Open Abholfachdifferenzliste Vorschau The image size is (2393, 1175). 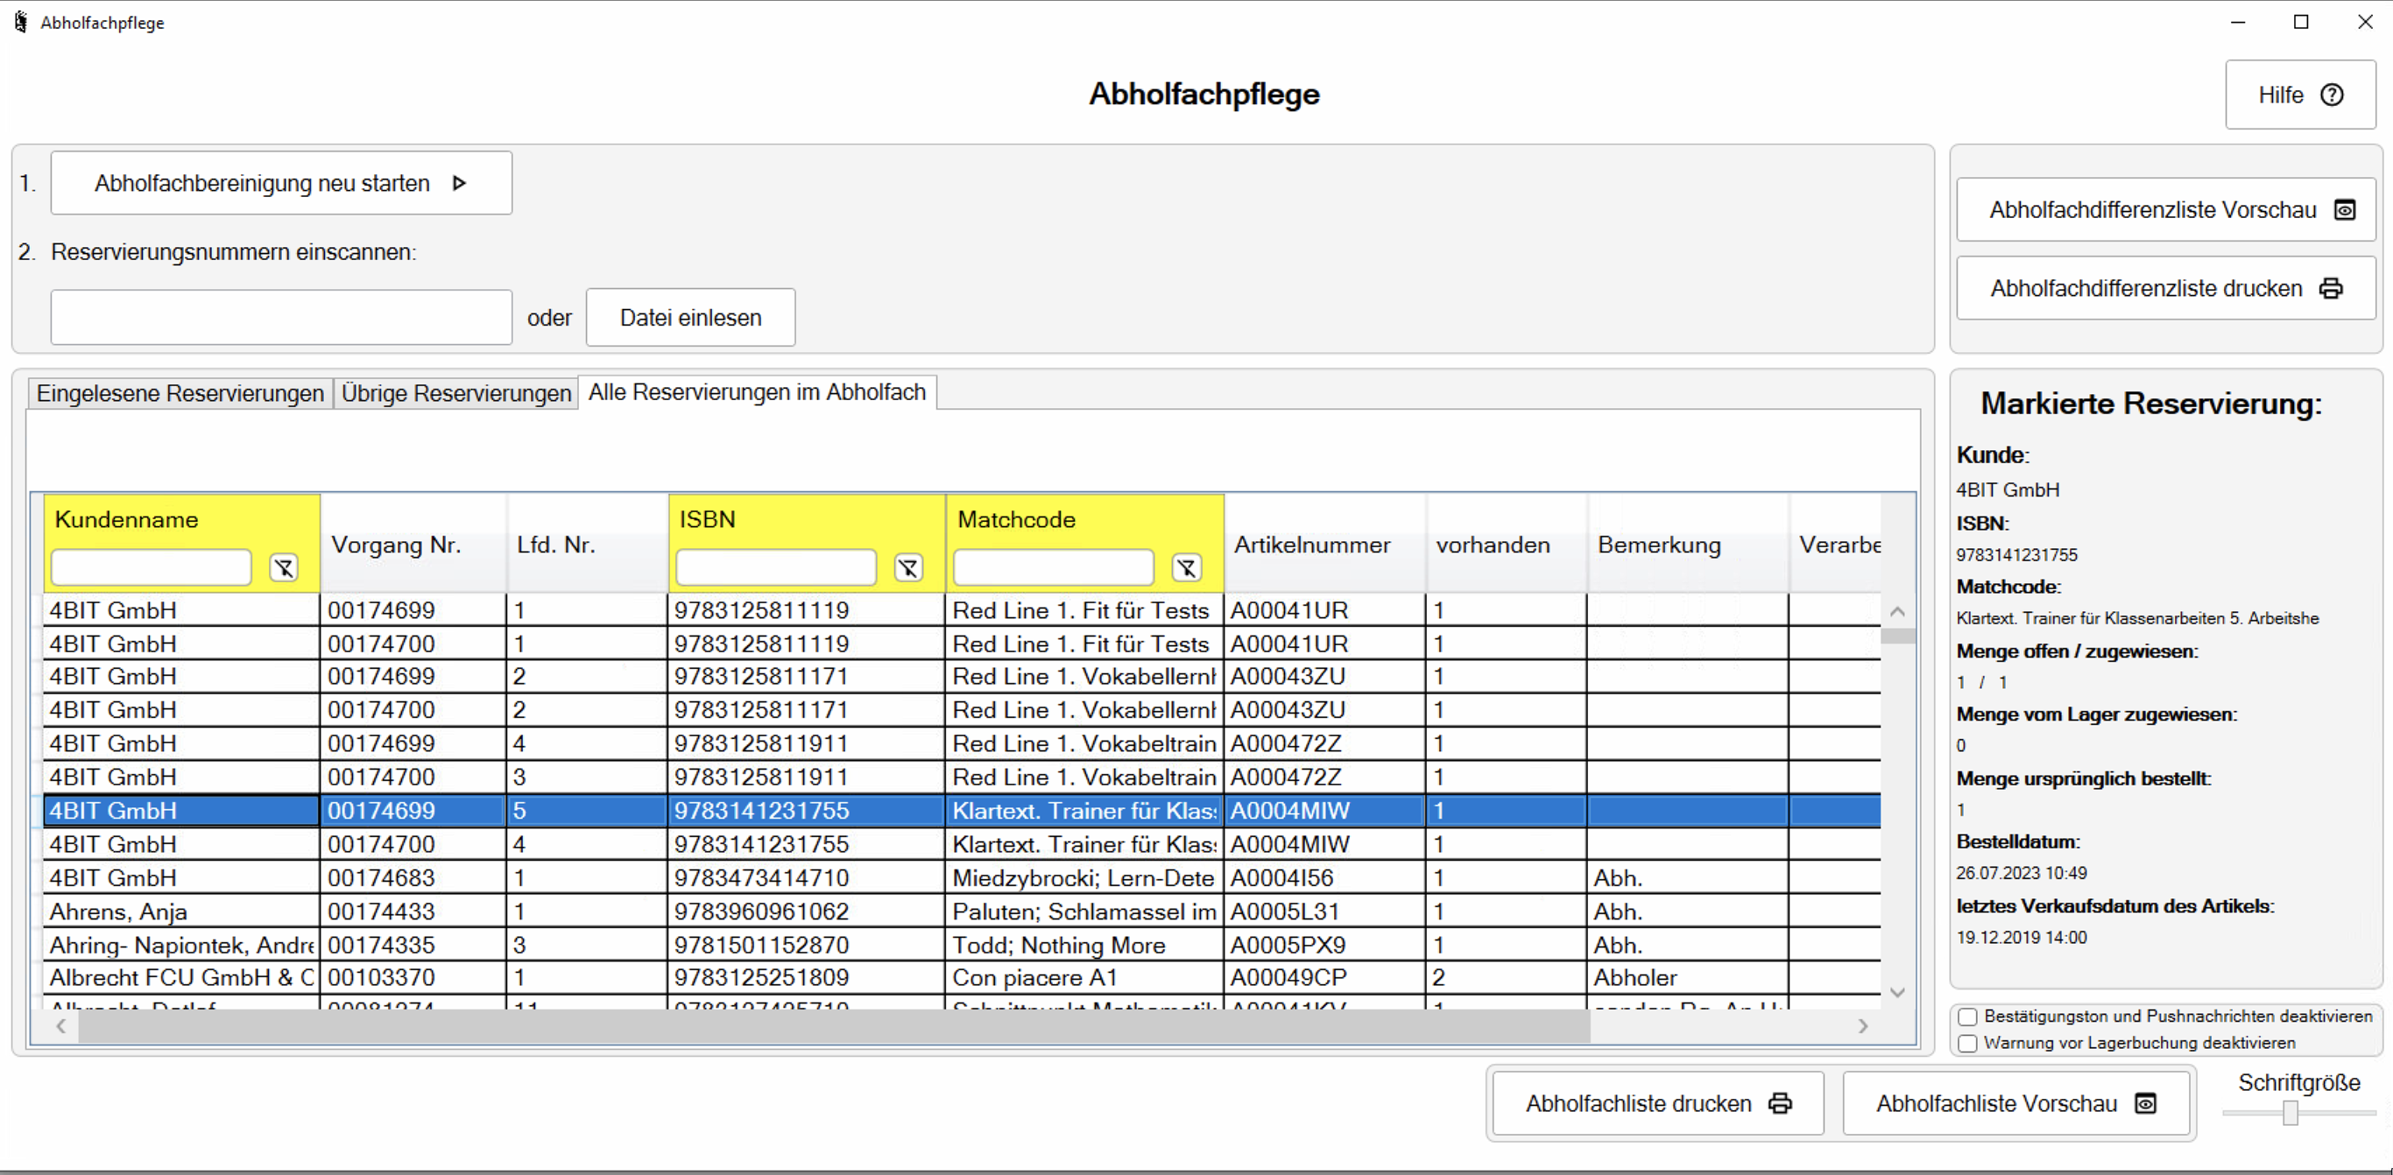click(x=2165, y=210)
